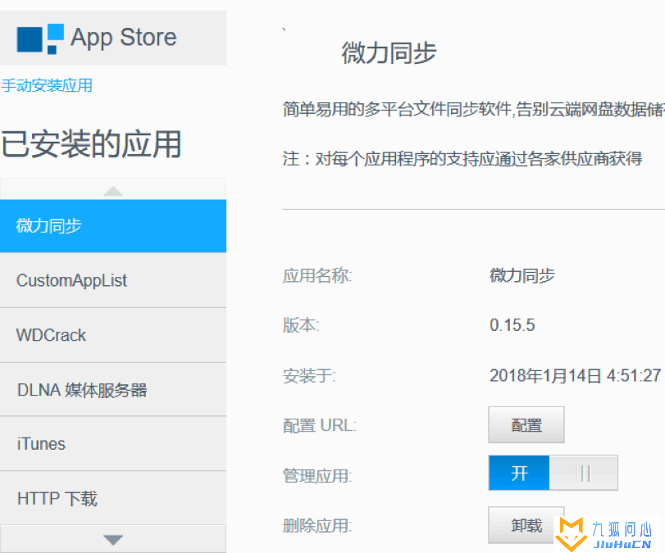Click the 已安装的应用 heading
Image resolution: width=665 pixels, height=553 pixels.
(91, 143)
